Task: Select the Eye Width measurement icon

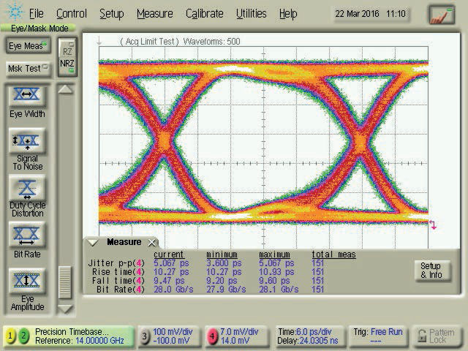Action: (x=27, y=96)
